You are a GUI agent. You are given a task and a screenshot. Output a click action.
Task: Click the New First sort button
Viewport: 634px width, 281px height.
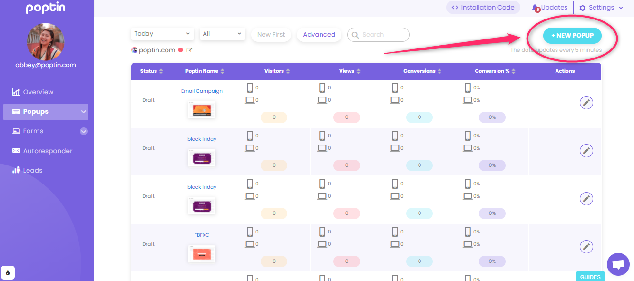coord(271,35)
